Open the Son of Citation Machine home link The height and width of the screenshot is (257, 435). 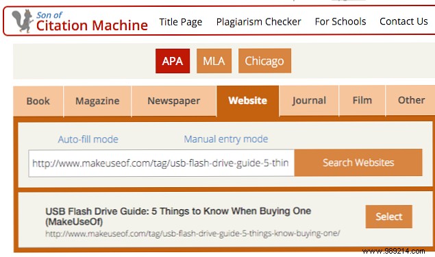coord(92,22)
